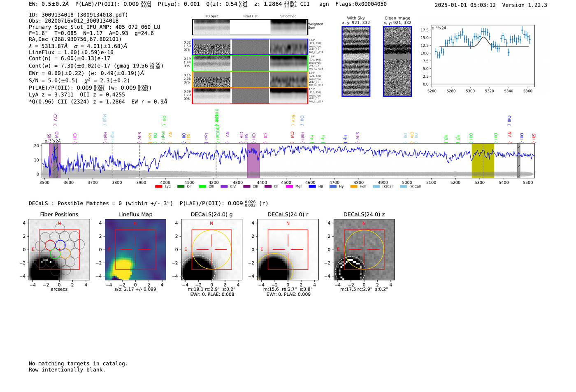Open the DECaLS(24.0) r image

288,250
